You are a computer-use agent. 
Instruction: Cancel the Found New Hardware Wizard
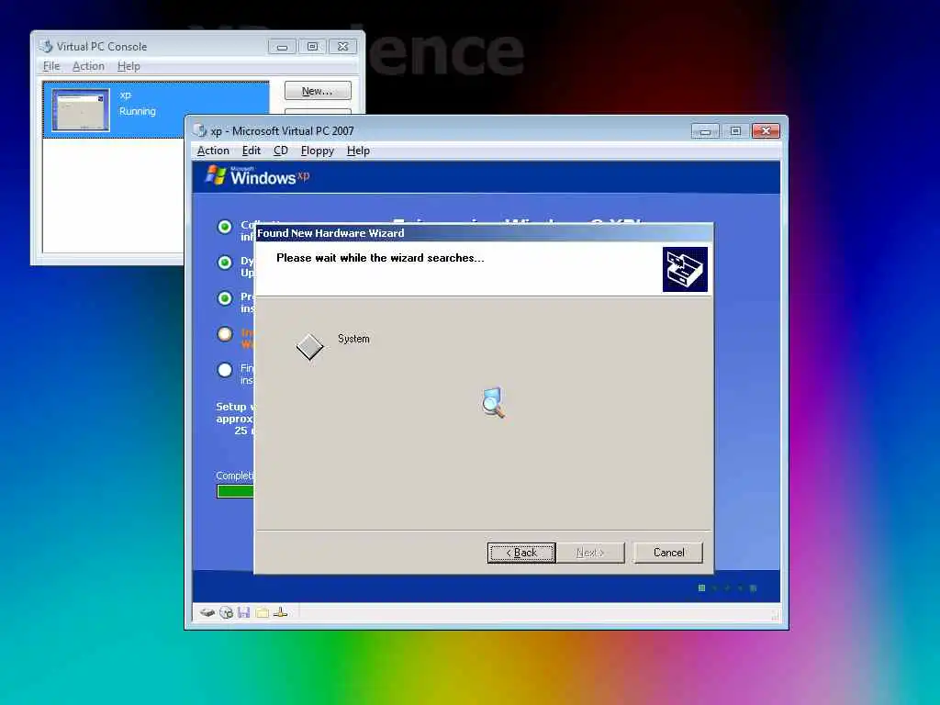[x=668, y=553]
